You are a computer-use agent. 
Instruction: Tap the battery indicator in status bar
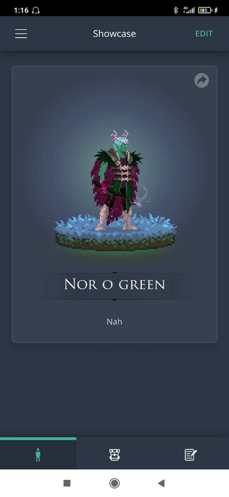pos(205,10)
